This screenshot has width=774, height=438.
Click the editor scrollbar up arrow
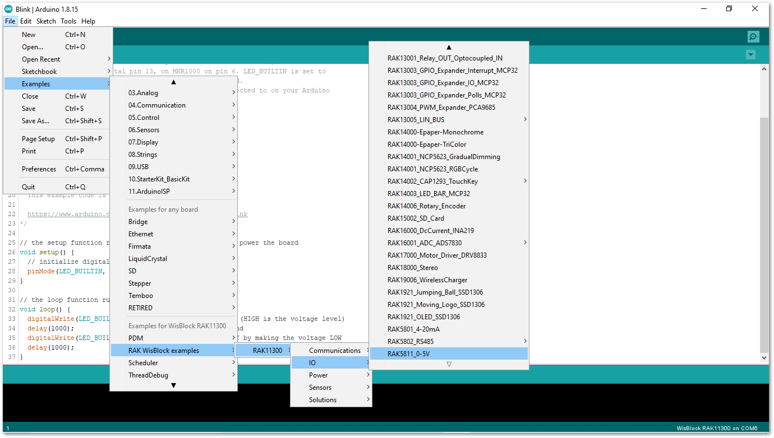pos(764,69)
